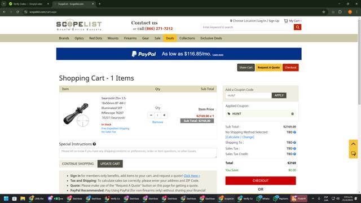Click the quantity input field
The width and height of the screenshot is (361, 203).
pos(157,115)
